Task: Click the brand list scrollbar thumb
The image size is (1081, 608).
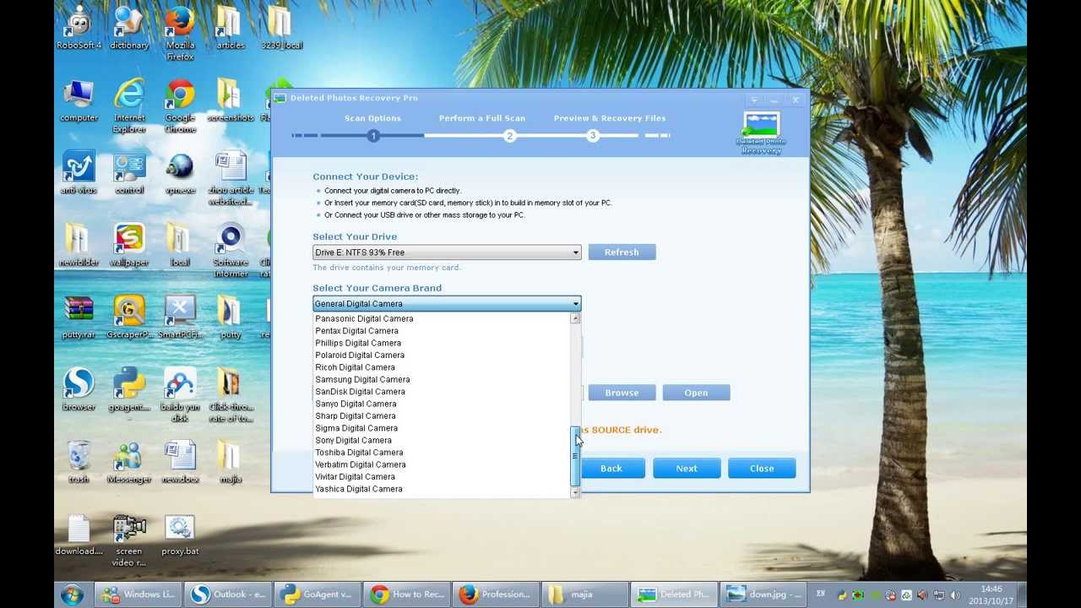Action: pos(575,456)
